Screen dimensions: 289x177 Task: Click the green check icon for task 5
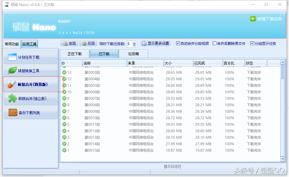64,124
